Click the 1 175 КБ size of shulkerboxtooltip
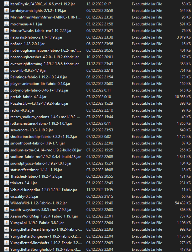Screen dimensions: 192x252 [184, 137]
